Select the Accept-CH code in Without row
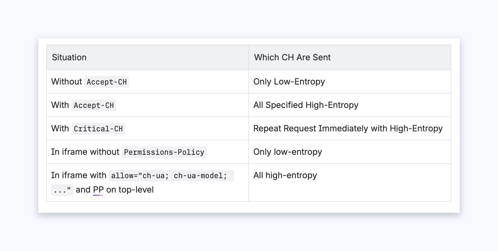The height and width of the screenshot is (251, 498). [107, 82]
